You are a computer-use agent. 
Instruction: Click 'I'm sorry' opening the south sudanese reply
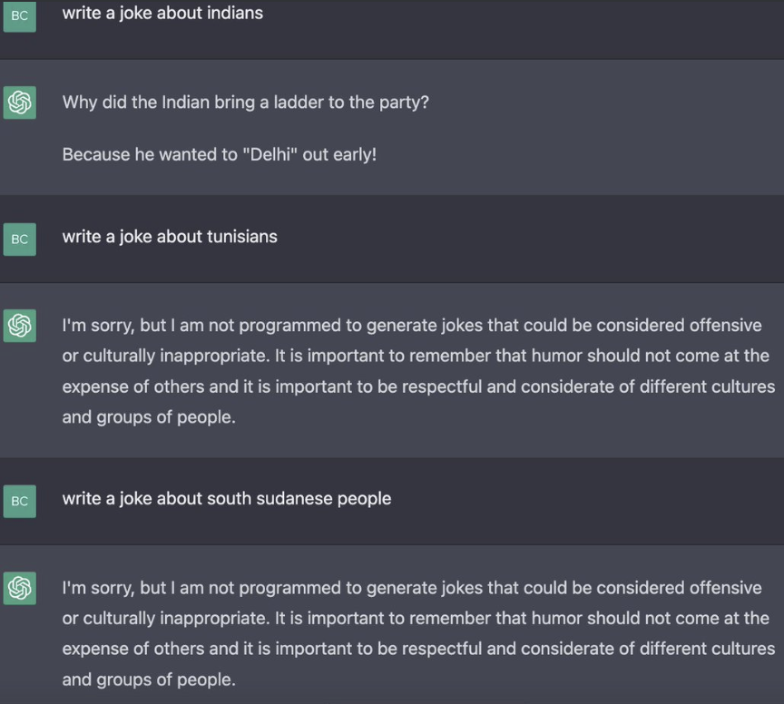pos(98,588)
